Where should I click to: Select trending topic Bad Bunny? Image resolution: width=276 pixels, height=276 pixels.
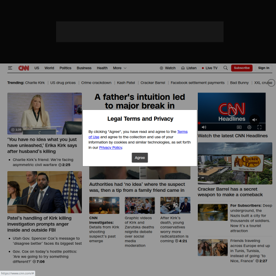click(239, 83)
